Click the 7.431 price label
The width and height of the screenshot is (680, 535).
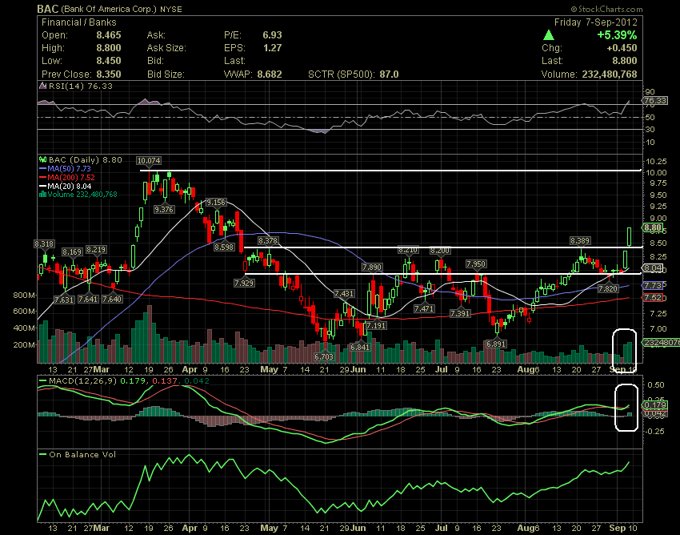pyautogui.click(x=344, y=294)
